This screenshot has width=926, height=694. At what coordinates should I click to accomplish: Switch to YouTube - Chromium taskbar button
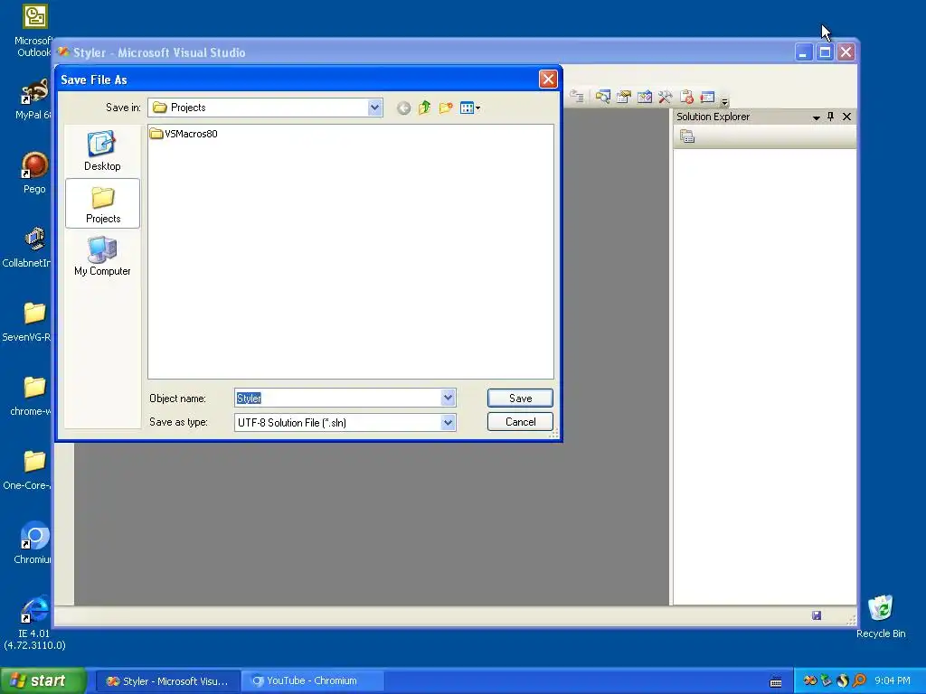(x=312, y=681)
